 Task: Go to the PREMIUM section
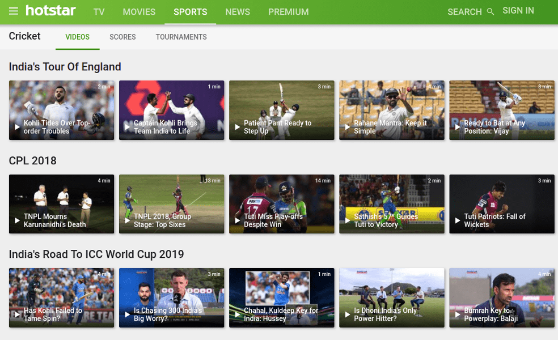click(x=289, y=12)
